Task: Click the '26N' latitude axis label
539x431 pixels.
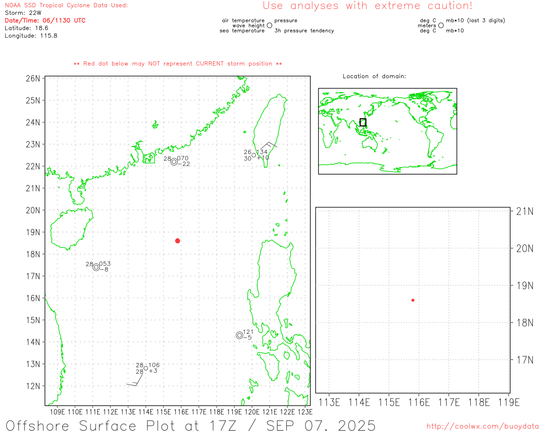Action: click(x=33, y=79)
